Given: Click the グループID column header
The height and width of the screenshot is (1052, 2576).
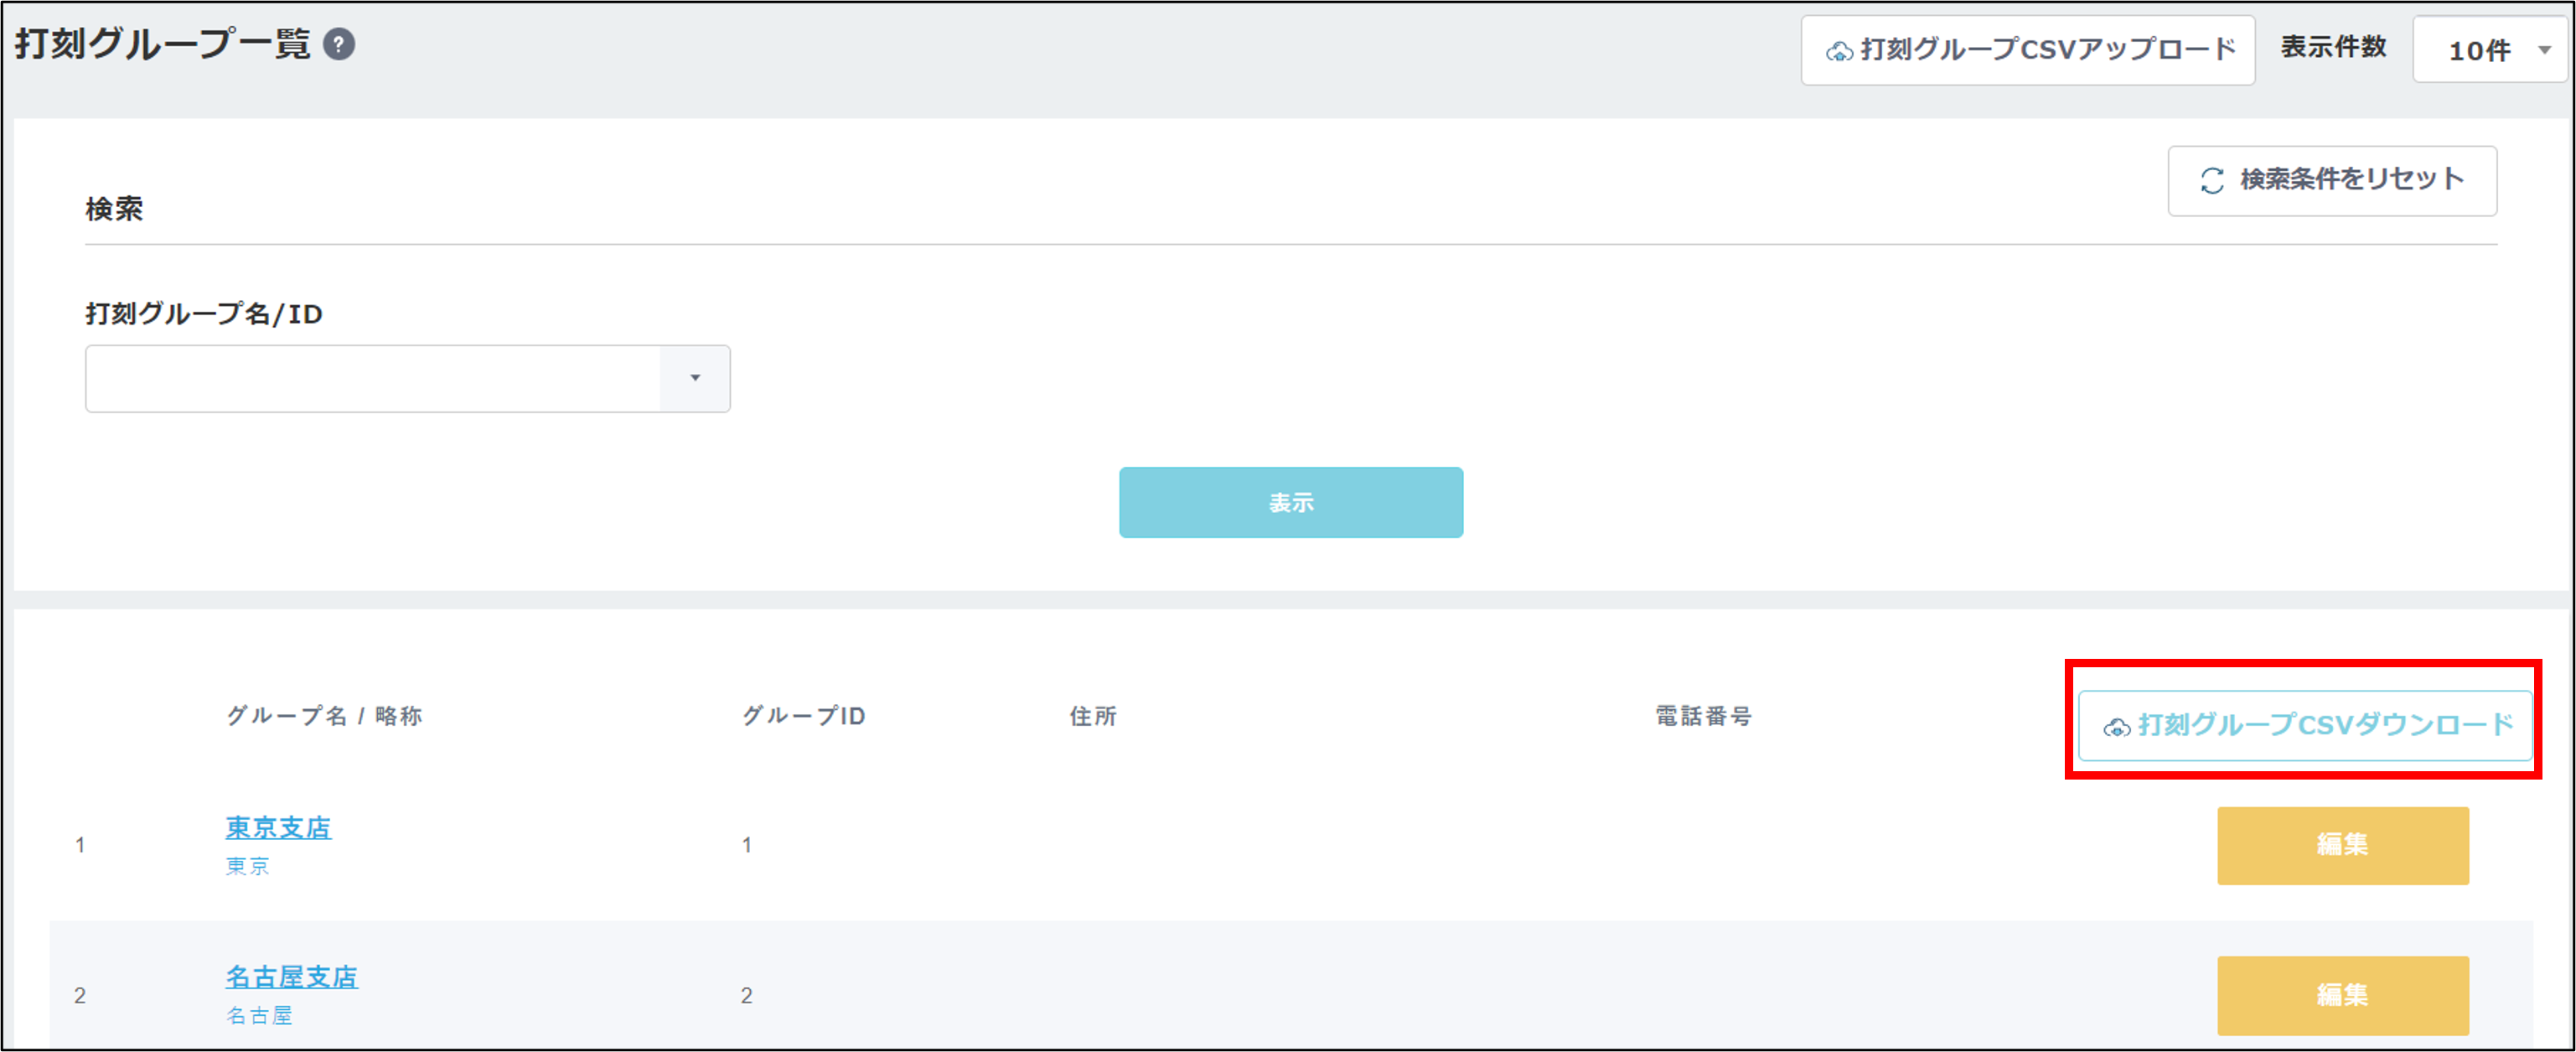Looking at the screenshot, I should point(803,715).
